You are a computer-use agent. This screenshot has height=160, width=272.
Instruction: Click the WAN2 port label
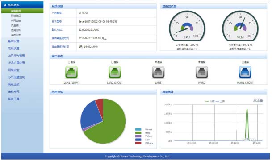pyautogui.click(x=201, y=83)
